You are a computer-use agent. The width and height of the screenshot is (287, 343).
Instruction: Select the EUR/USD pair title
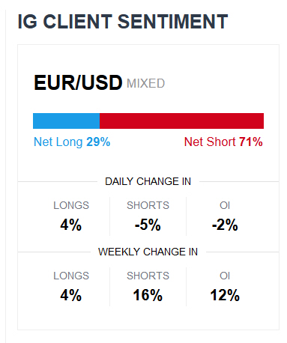78,82
